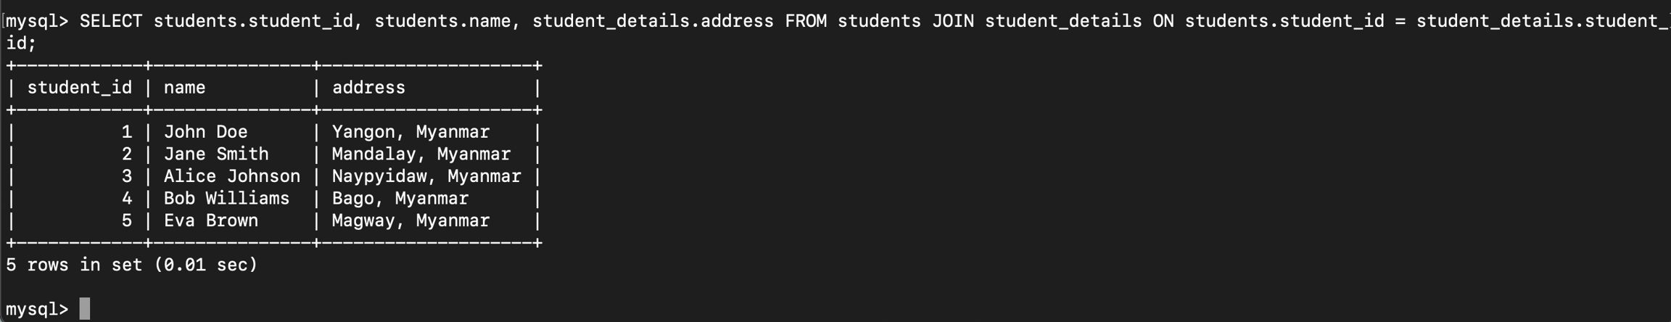Click on "John Doe" in the results
Viewport: 1671px width, 322px height.
(205, 132)
